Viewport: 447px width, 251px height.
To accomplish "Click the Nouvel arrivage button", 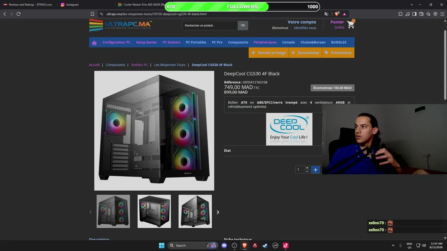I will point(269,53).
